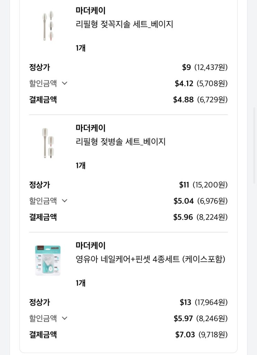The image size is (257, 355).
Task: Click the 할인금액 label for the $5.04 discount
Action: point(43,201)
